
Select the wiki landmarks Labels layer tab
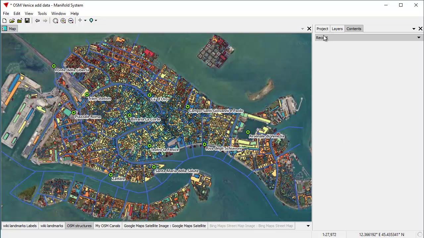(x=20, y=226)
